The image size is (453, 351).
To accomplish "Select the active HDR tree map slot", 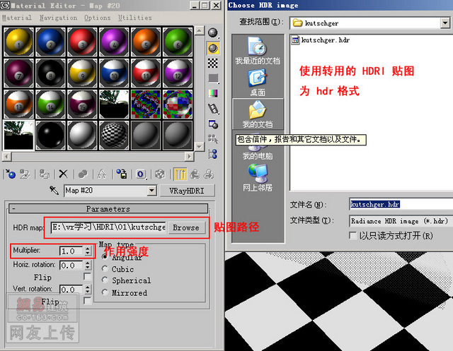I will (18, 135).
